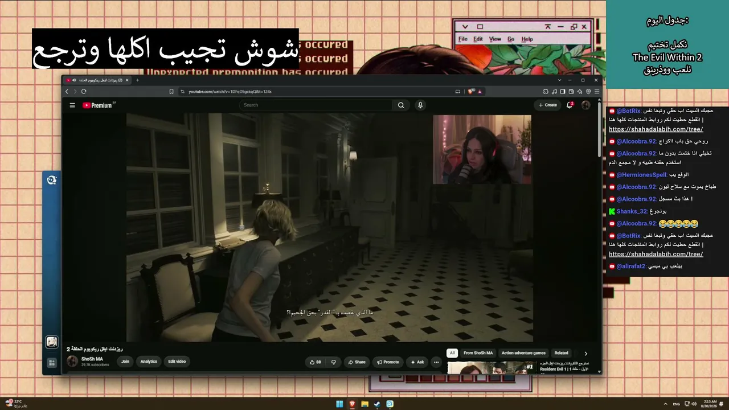Open YouTube notifications bell

570,105
